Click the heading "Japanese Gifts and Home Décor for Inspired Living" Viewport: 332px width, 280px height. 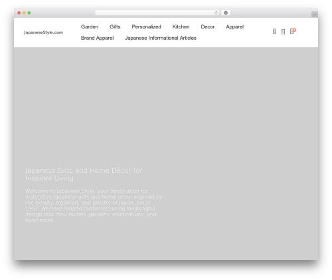(x=84, y=174)
